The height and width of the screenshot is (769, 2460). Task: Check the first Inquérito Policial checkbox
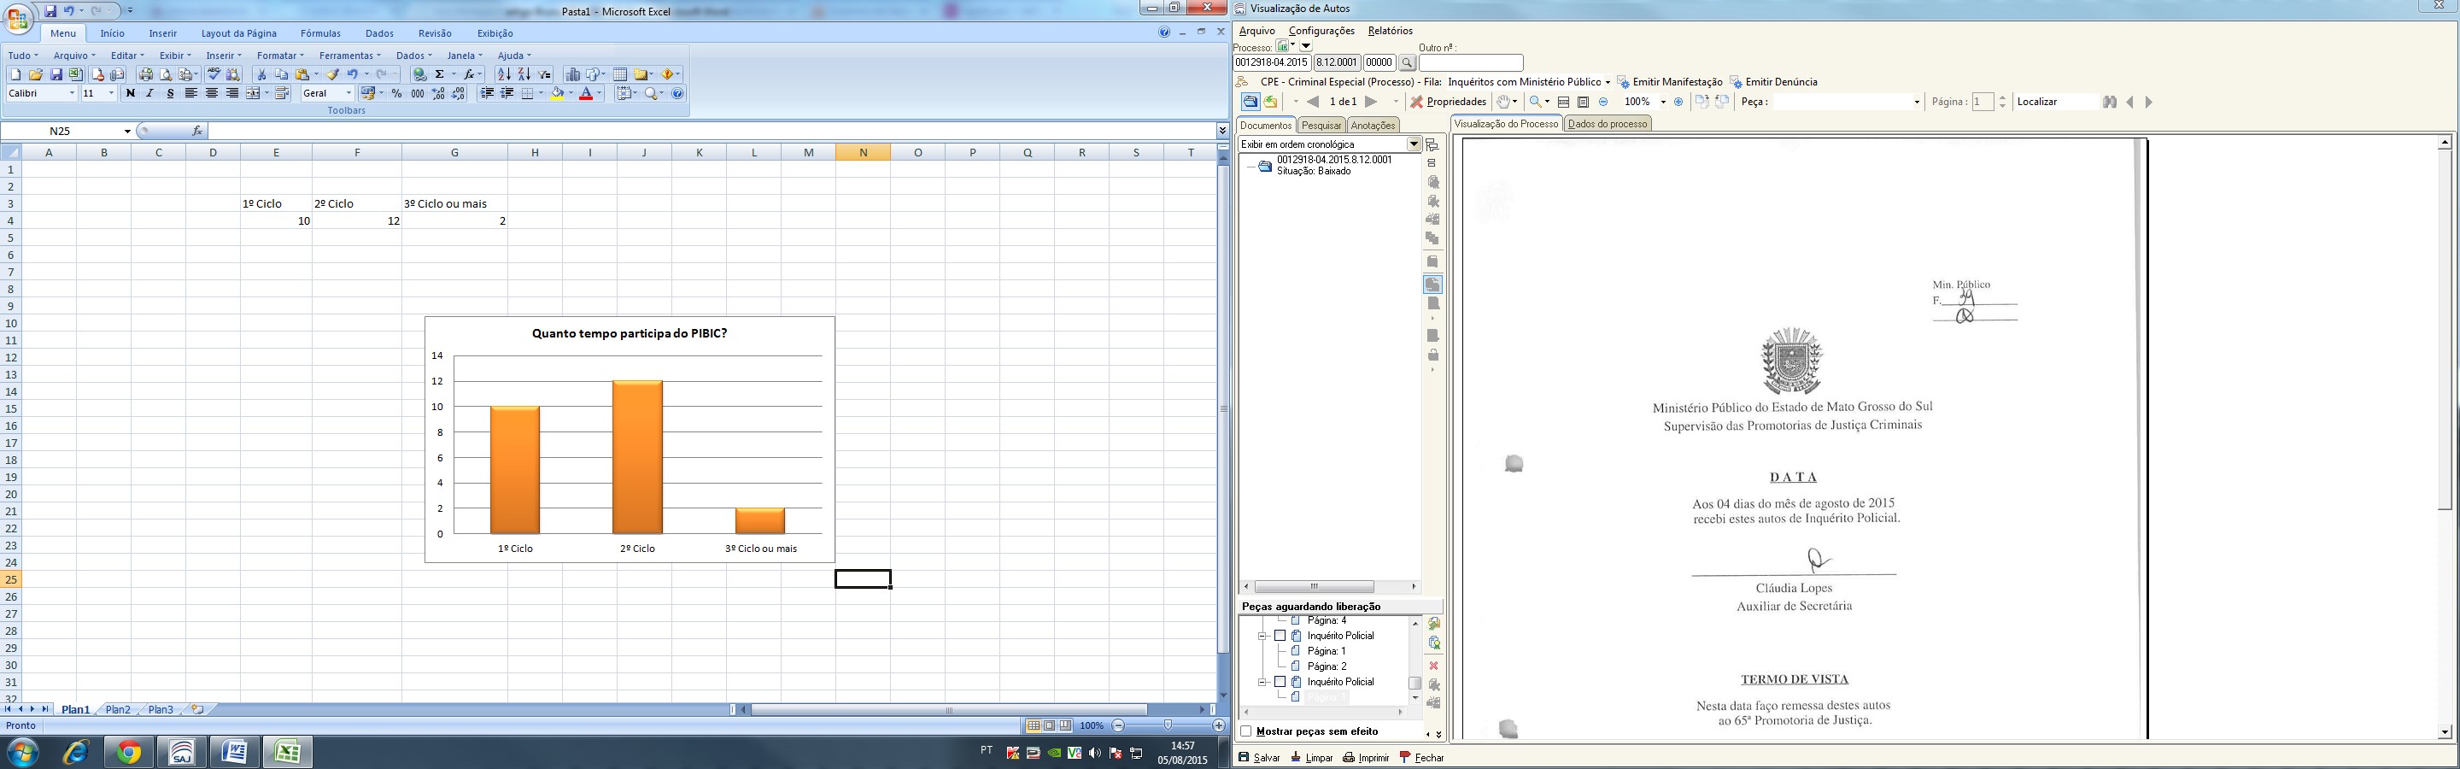click(1280, 637)
